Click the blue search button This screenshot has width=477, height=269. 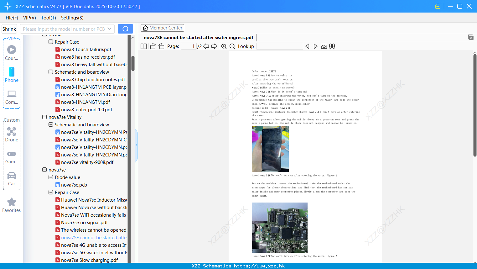click(125, 29)
